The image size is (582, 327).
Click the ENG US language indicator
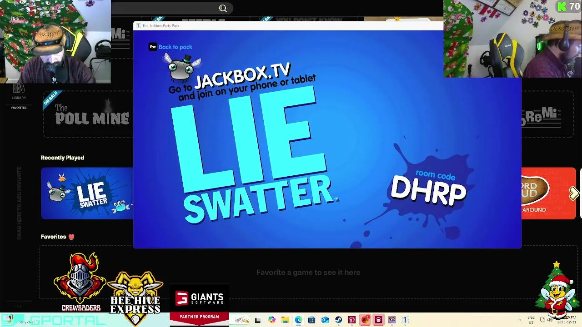(531, 320)
